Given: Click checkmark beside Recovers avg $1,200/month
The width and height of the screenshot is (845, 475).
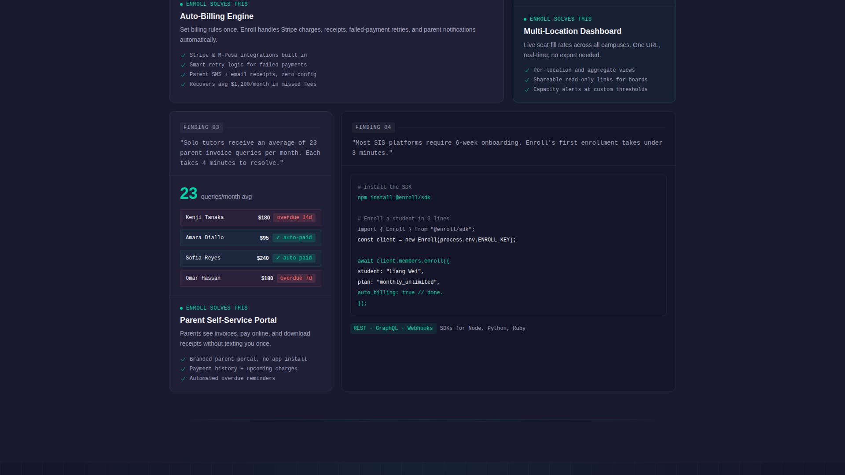Looking at the screenshot, I should [183, 84].
